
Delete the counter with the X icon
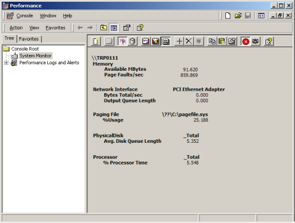189,41
